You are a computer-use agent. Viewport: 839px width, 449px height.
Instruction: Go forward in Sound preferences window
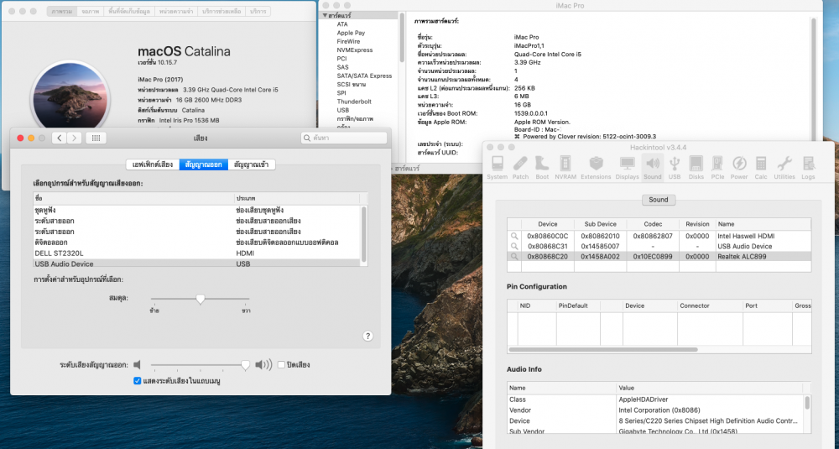click(75, 138)
